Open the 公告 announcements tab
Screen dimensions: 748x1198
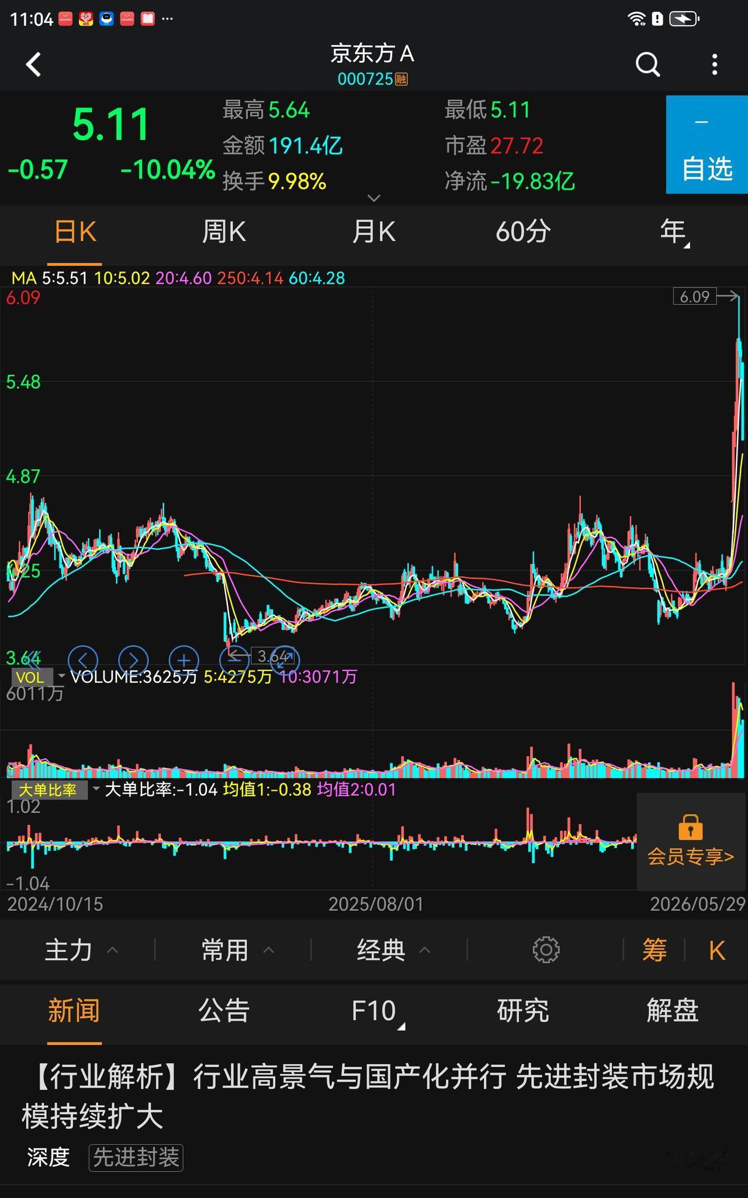coord(224,1011)
